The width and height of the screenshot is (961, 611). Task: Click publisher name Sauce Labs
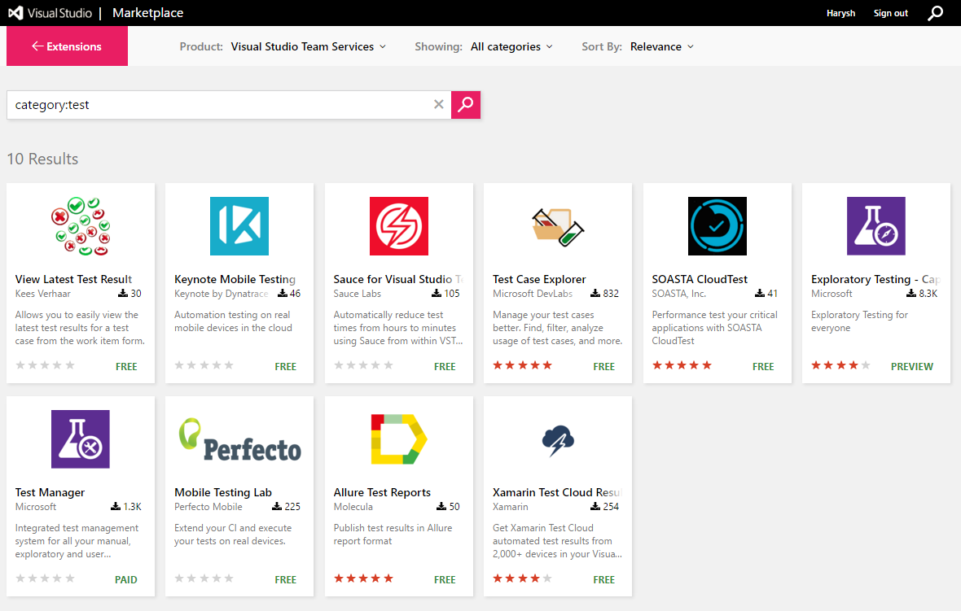pos(358,293)
